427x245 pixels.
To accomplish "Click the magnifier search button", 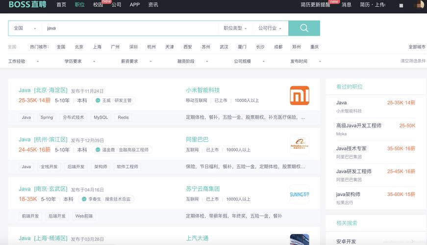I will (x=304, y=28).
